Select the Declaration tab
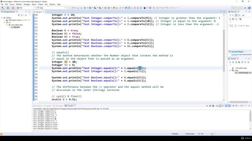The image size is (252, 141). point(58,106)
